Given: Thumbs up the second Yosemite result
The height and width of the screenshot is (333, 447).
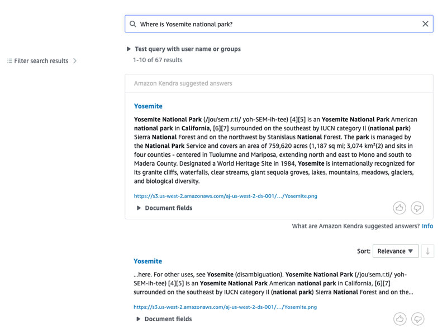Looking at the screenshot, I should point(400,319).
